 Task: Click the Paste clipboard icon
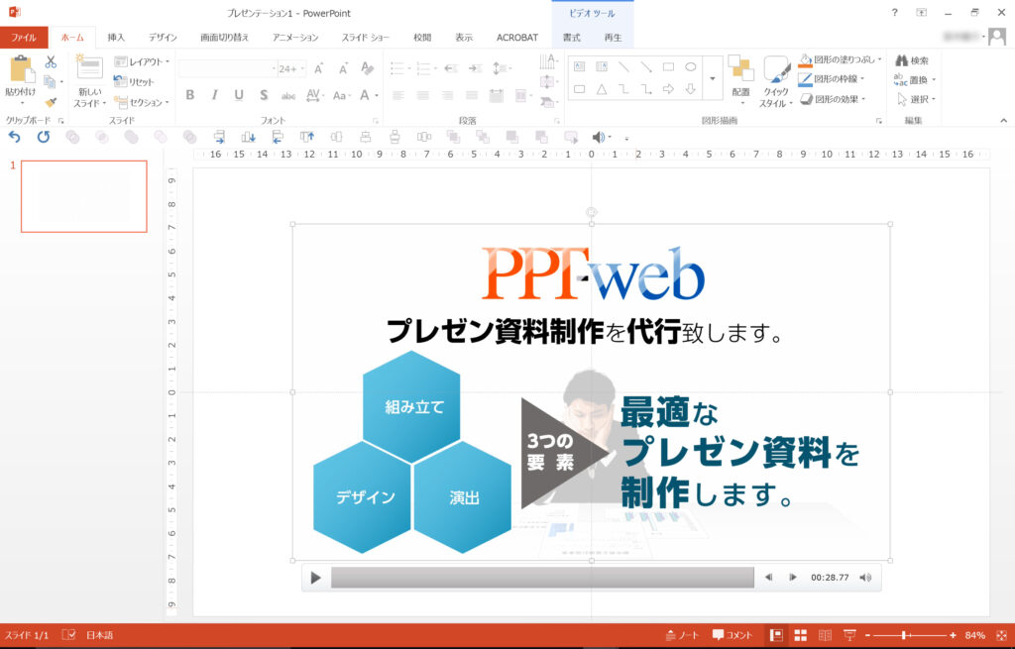pos(21,70)
